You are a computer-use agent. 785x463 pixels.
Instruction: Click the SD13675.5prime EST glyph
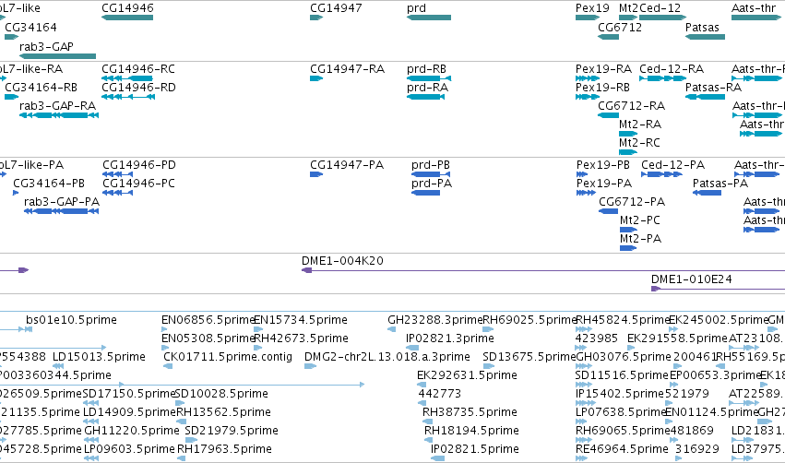coord(488,366)
